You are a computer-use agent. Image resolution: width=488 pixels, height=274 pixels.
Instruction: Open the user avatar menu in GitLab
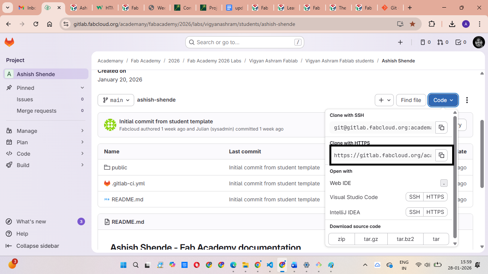coord(478,42)
